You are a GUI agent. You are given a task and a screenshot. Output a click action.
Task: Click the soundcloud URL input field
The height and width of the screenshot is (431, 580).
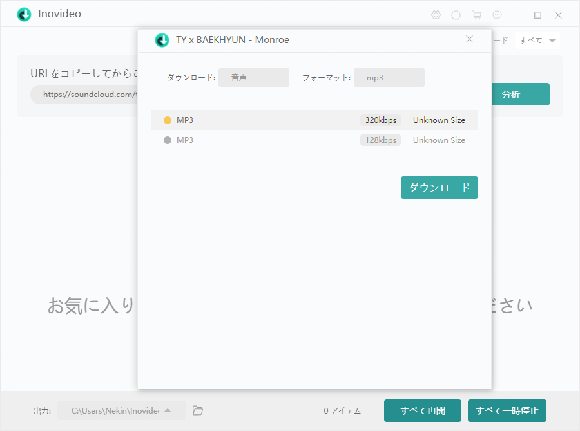[x=84, y=95]
